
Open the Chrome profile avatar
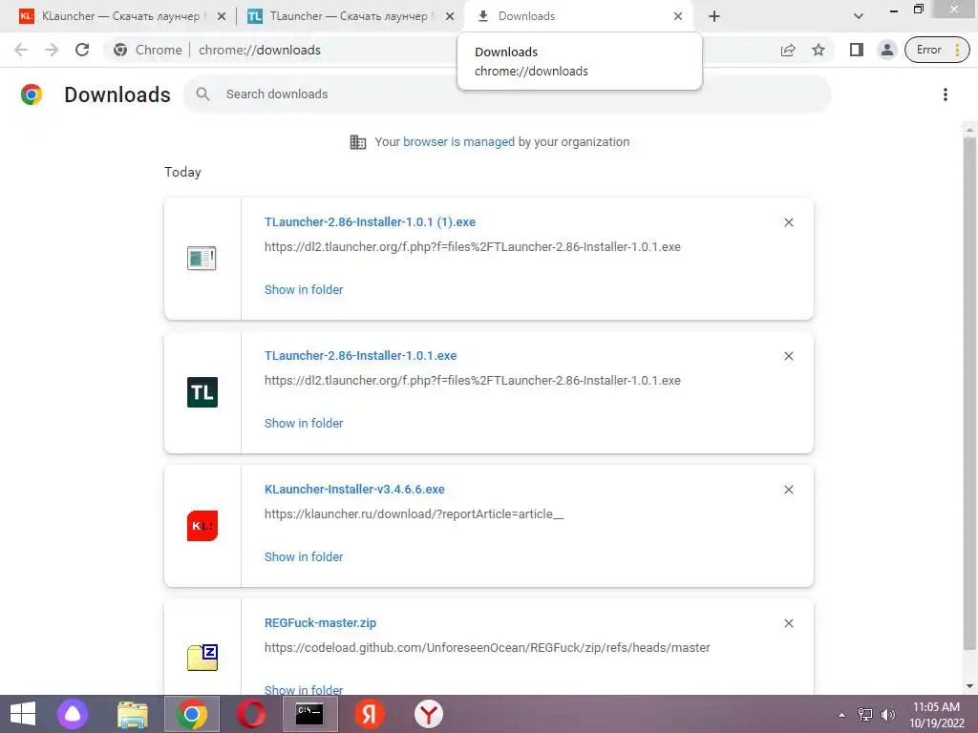tap(886, 50)
